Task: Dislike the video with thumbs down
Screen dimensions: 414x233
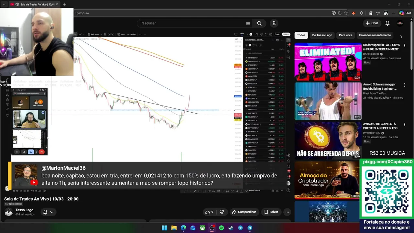Action: point(222,212)
